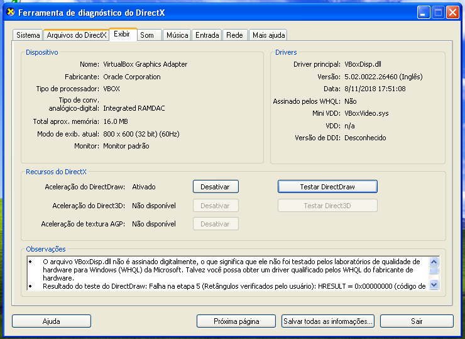
Task: Open the Arquivos do DirectX tab
Action: (77, 35)
